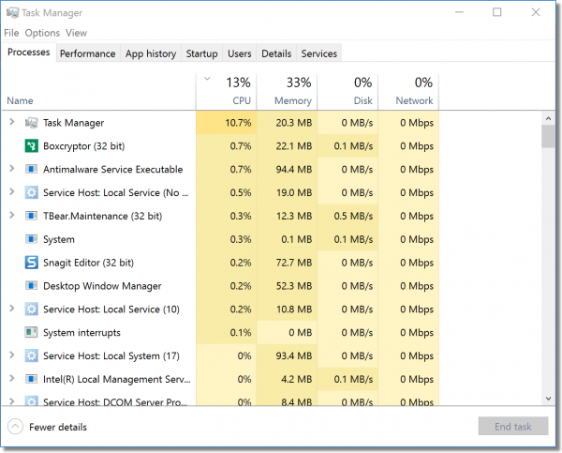Open the File menu

coord(11,33)
